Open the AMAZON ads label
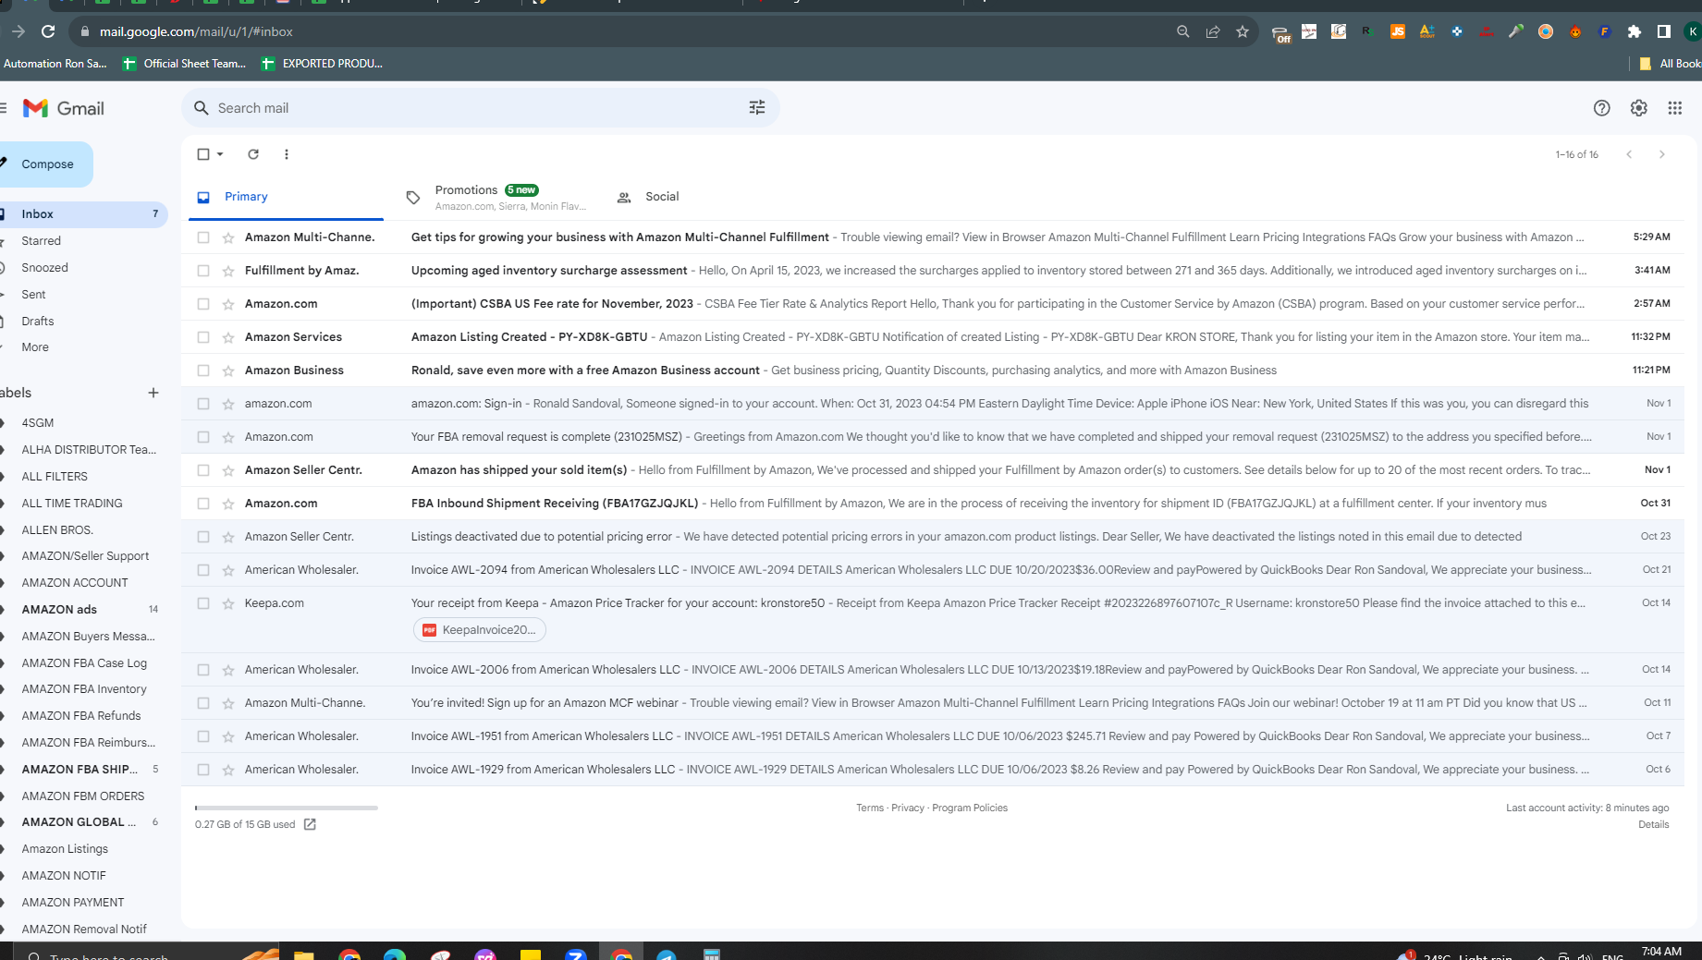Viewport: 1702px width, 960px height. tap(59, 610)
